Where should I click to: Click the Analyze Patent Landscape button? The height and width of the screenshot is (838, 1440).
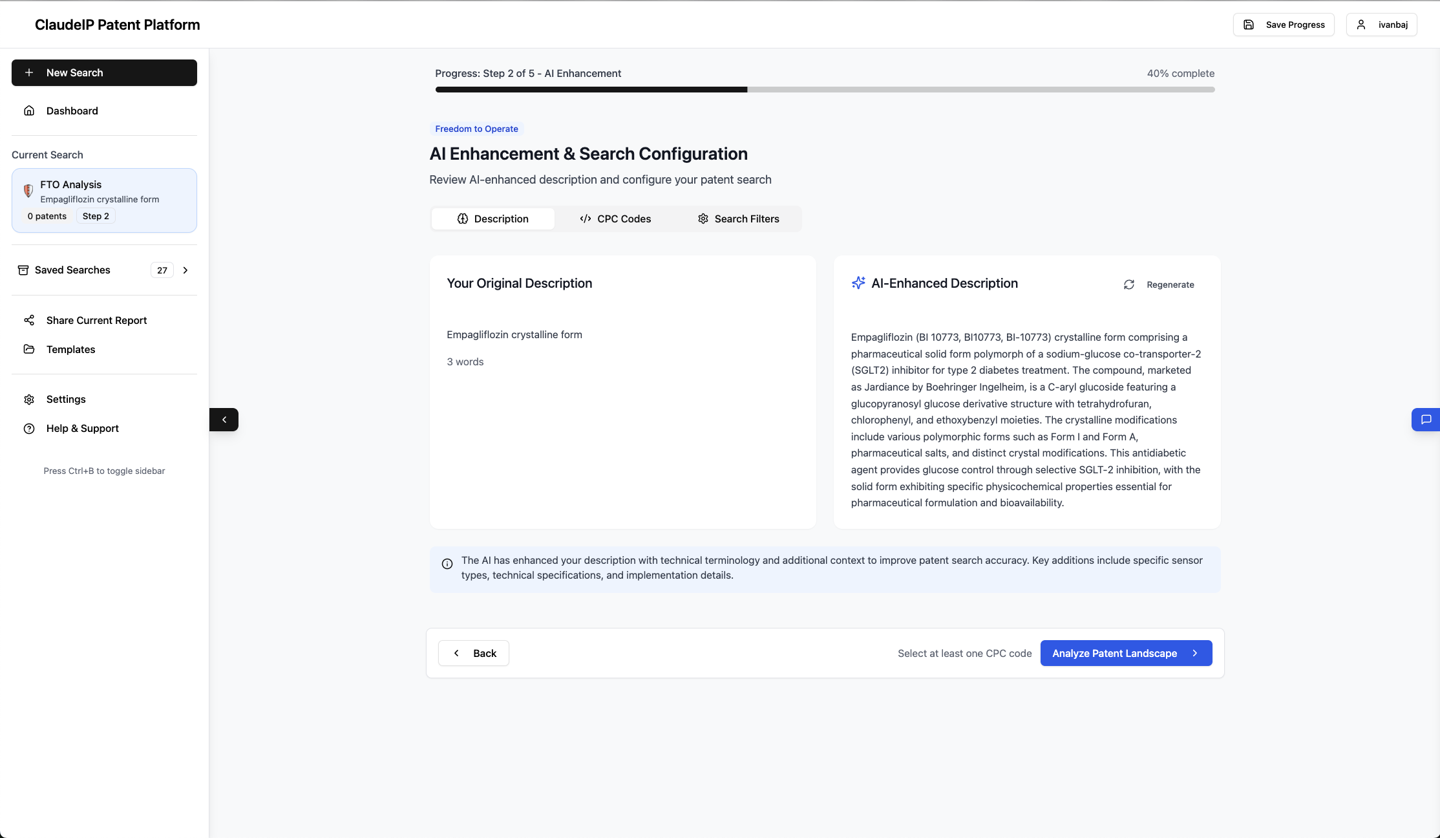click(x=1126, y=653)
